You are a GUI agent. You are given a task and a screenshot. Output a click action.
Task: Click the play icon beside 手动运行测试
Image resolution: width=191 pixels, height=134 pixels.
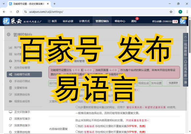(10, 81)
